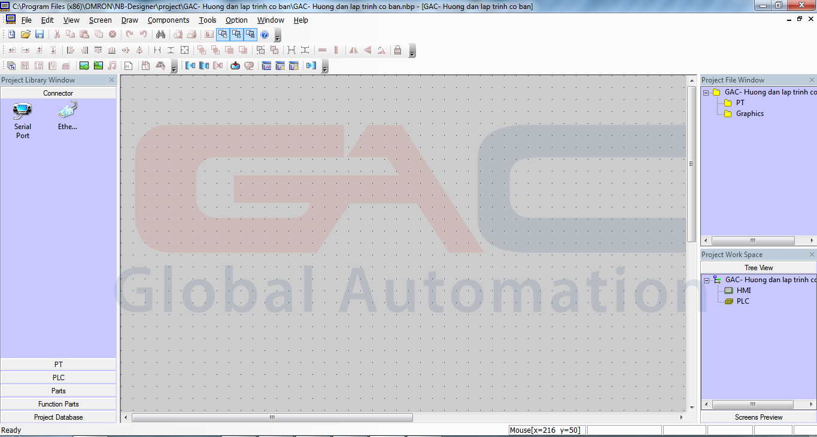Select the PLC item in the Tree View

[x=742, y=301]
